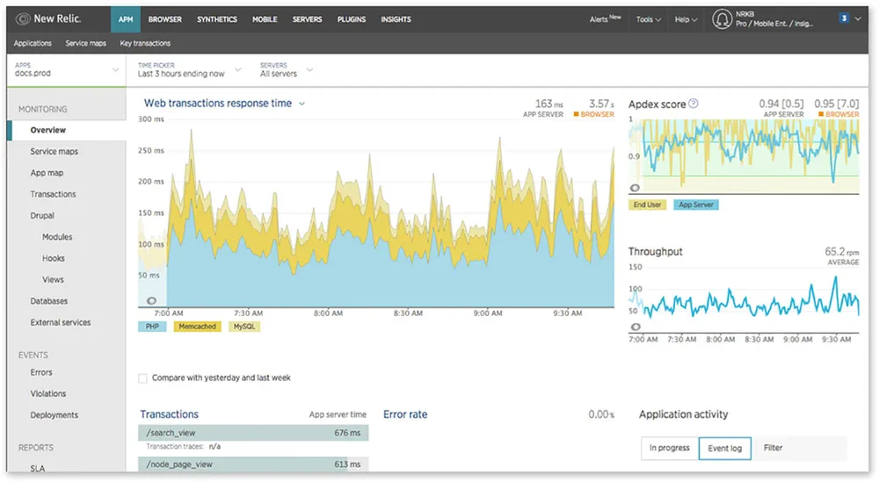Open the Time Picker dropdown
This screenshot has height=482, width=879.
coord(189,69)
